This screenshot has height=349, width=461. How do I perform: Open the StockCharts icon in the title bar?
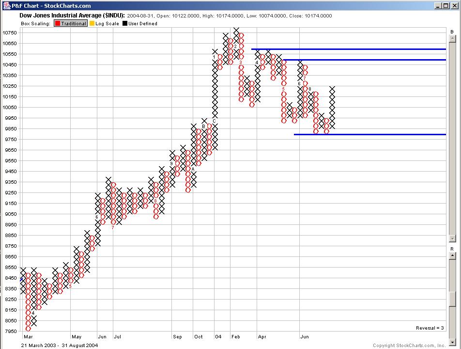tap(6, 6)
